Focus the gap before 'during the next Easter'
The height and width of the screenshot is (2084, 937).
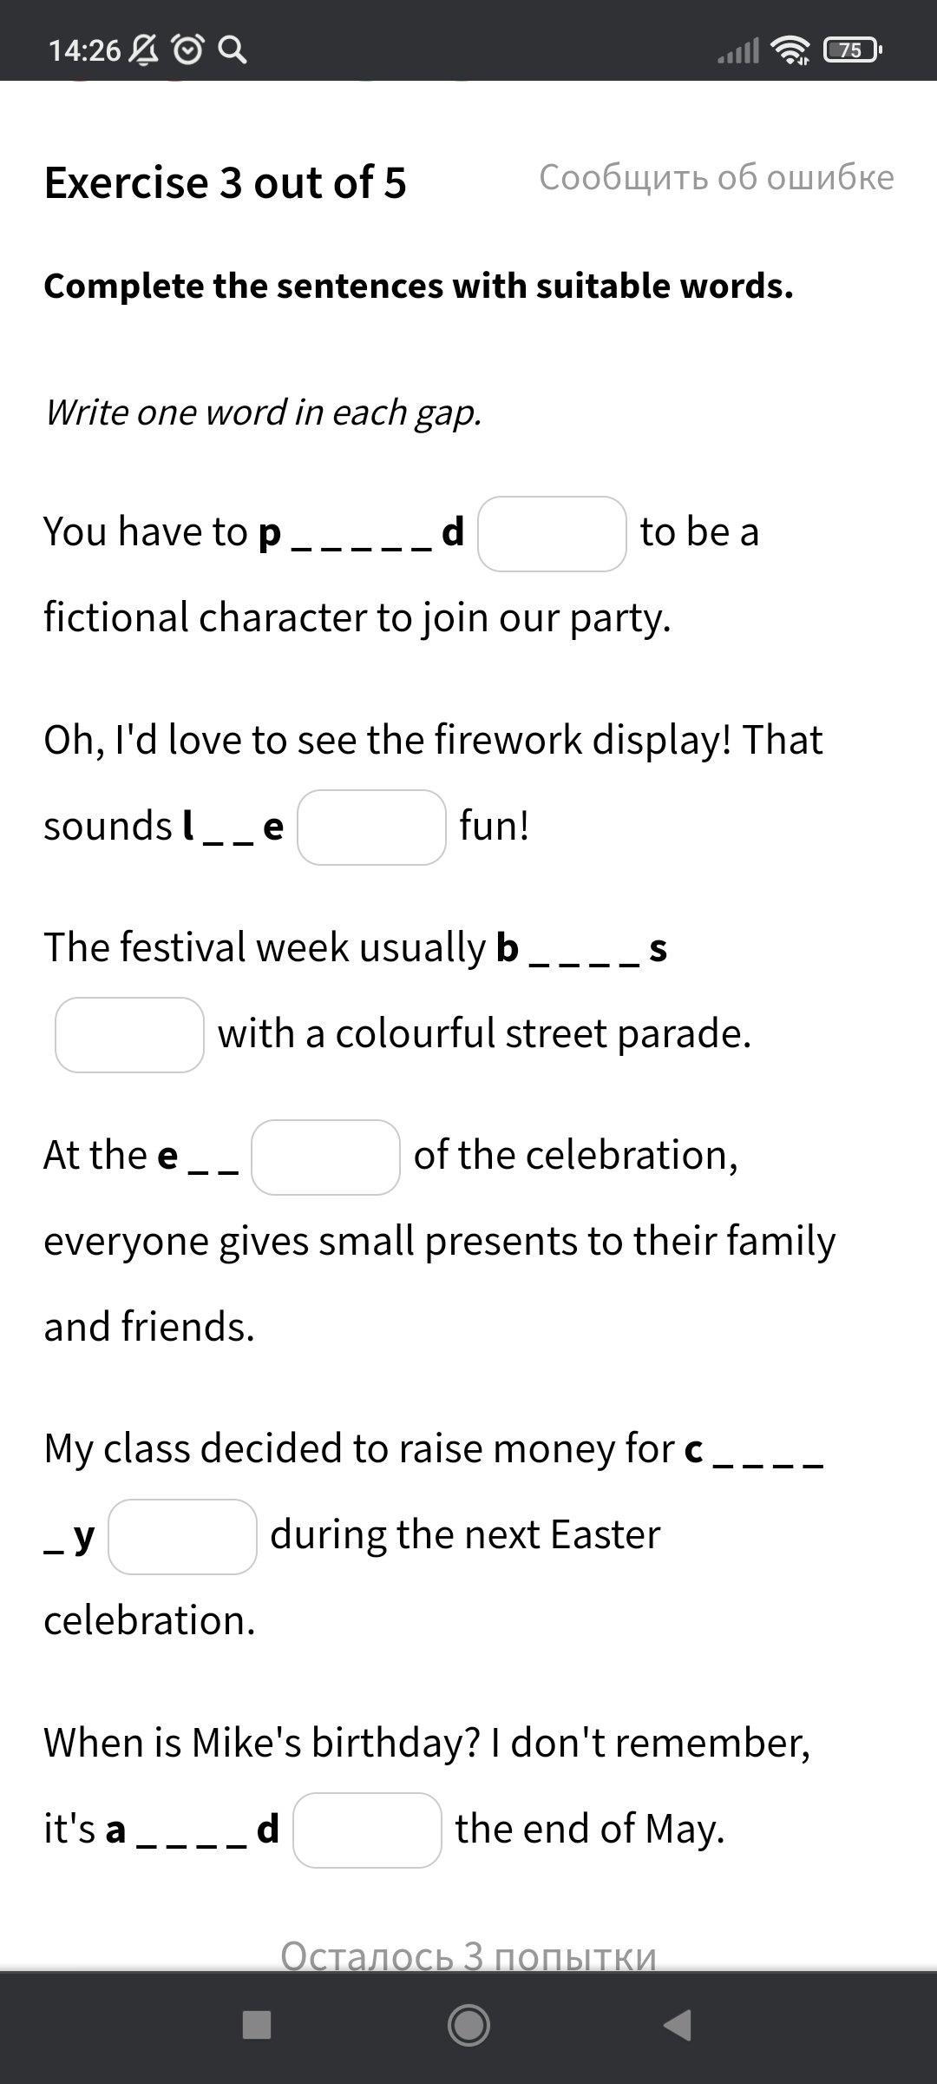point(183,1537)
